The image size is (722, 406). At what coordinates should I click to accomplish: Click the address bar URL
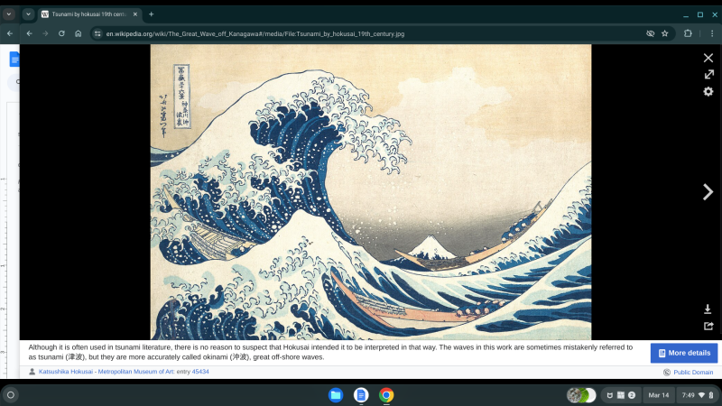click(255, 33)
